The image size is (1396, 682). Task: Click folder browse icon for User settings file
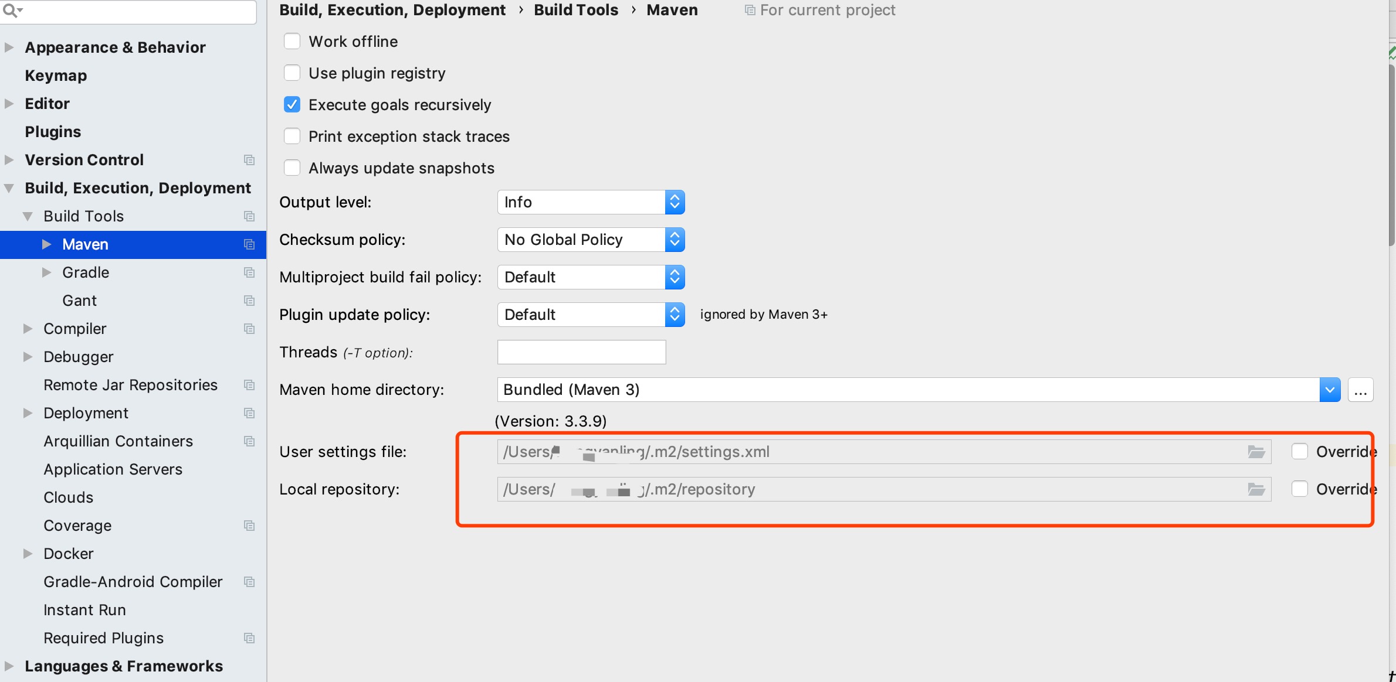click(x=1256, y=452)
